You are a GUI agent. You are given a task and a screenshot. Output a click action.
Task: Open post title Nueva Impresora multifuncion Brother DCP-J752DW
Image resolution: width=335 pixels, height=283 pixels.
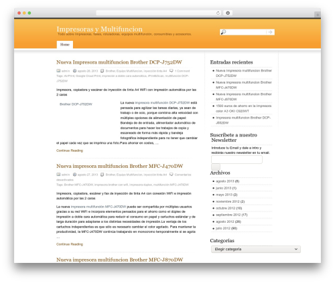click(x=119, y=62)
